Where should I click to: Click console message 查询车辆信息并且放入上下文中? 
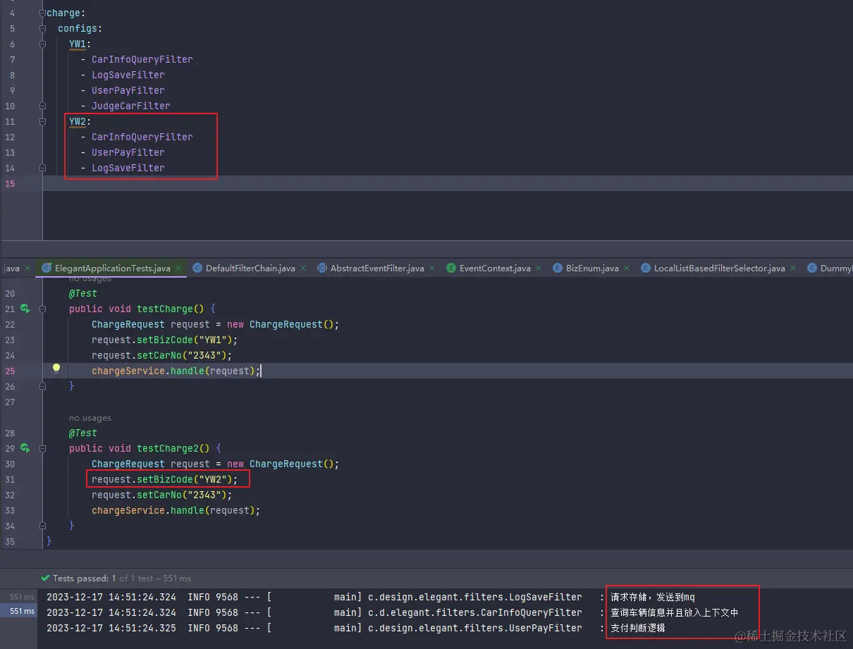pos(674,612)
